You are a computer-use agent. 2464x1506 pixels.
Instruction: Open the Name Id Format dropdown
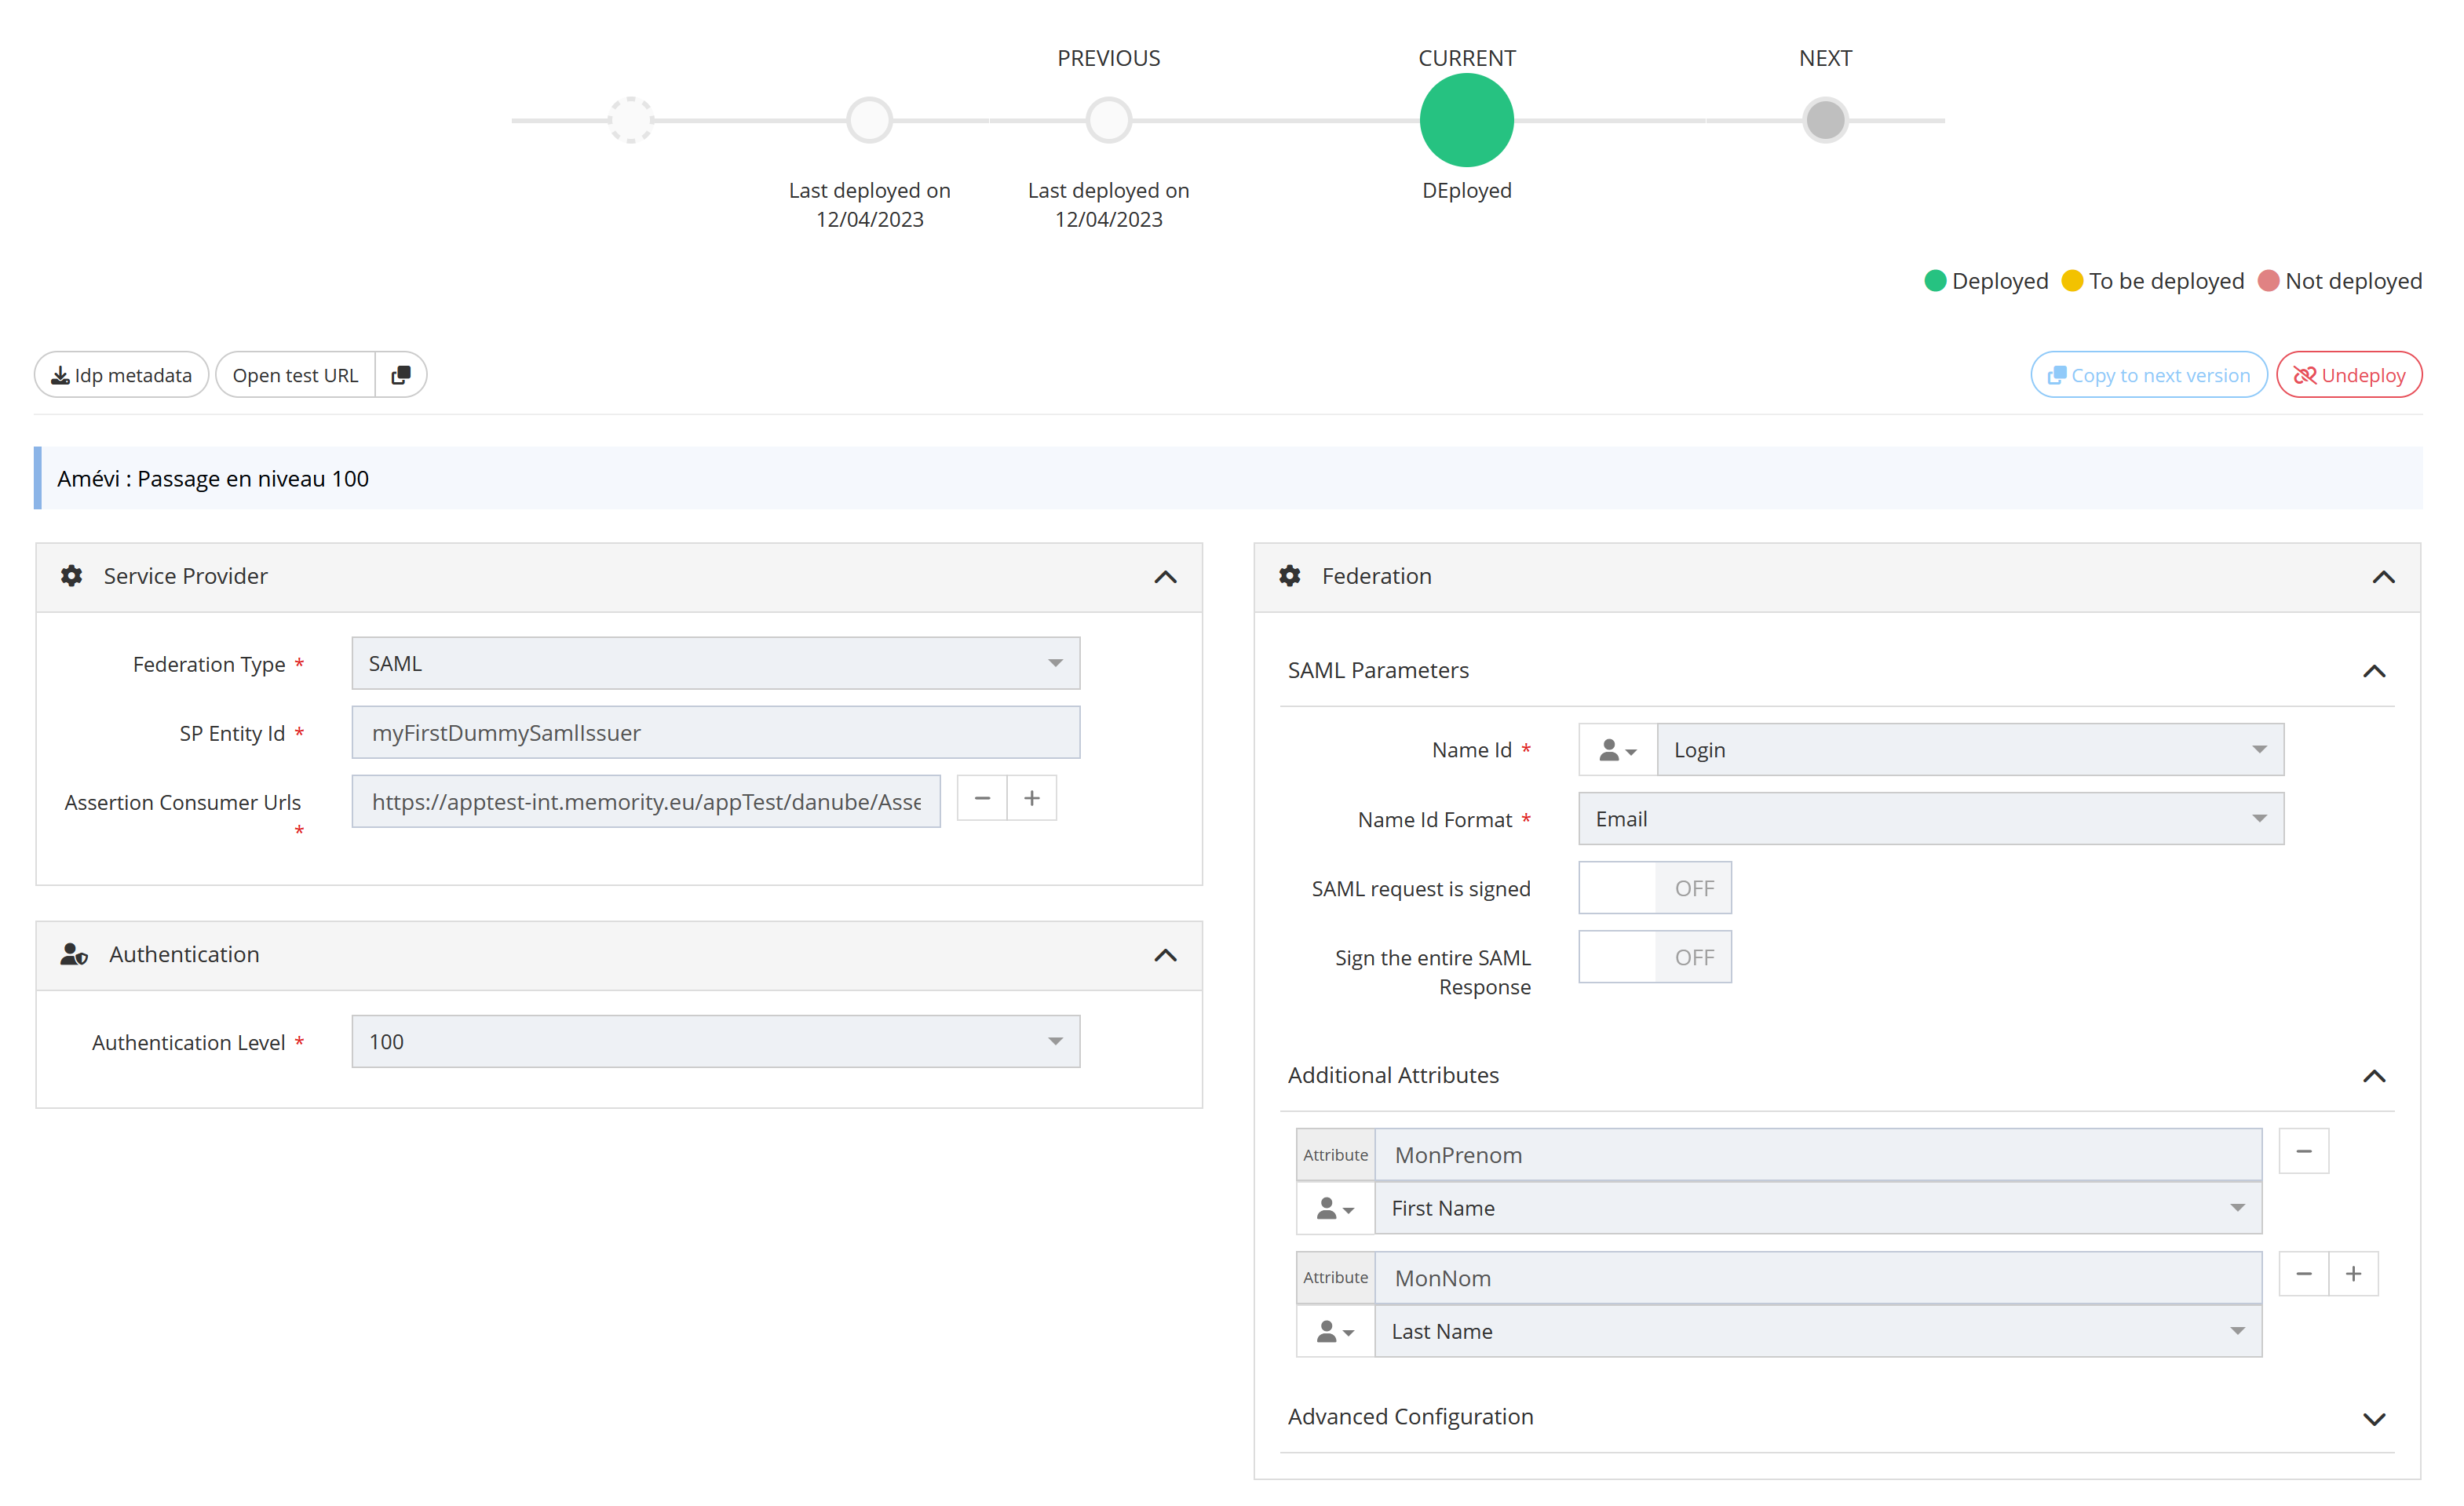[x=1930, y=819]
